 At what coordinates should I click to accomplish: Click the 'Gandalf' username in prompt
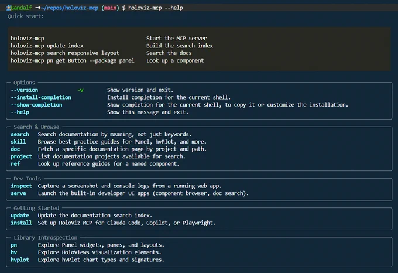tap(21, 8)
